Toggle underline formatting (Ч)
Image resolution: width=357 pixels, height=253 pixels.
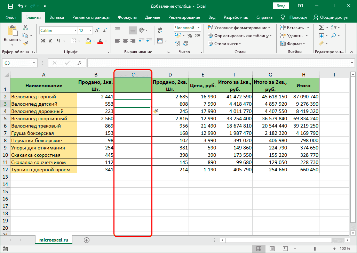pyautogui.click(x=58, y=41)
